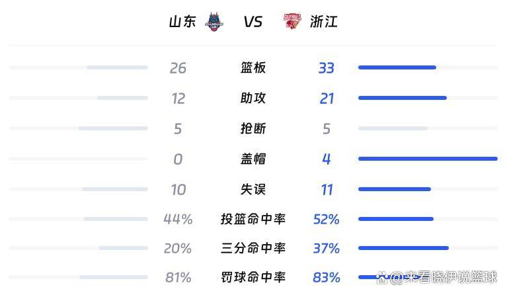Select the 盖帽 stat row label
507x295 pixels.
pyautogui.click(x=253, y=159)
